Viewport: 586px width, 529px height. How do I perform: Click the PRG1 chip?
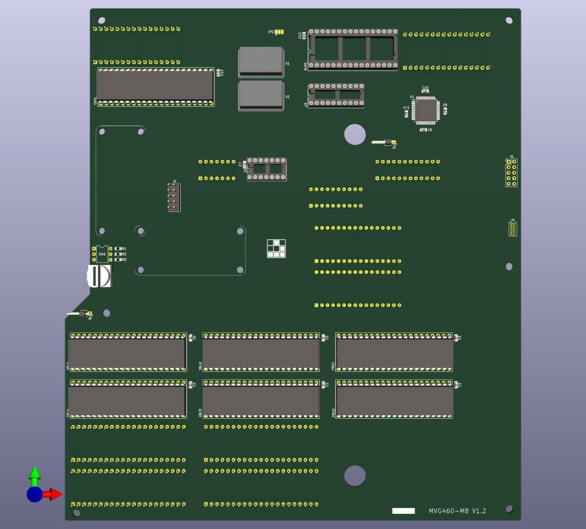(x=395, y=353)
